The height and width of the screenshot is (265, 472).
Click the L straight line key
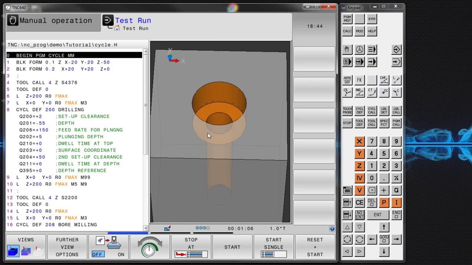[x=396, y=80]
